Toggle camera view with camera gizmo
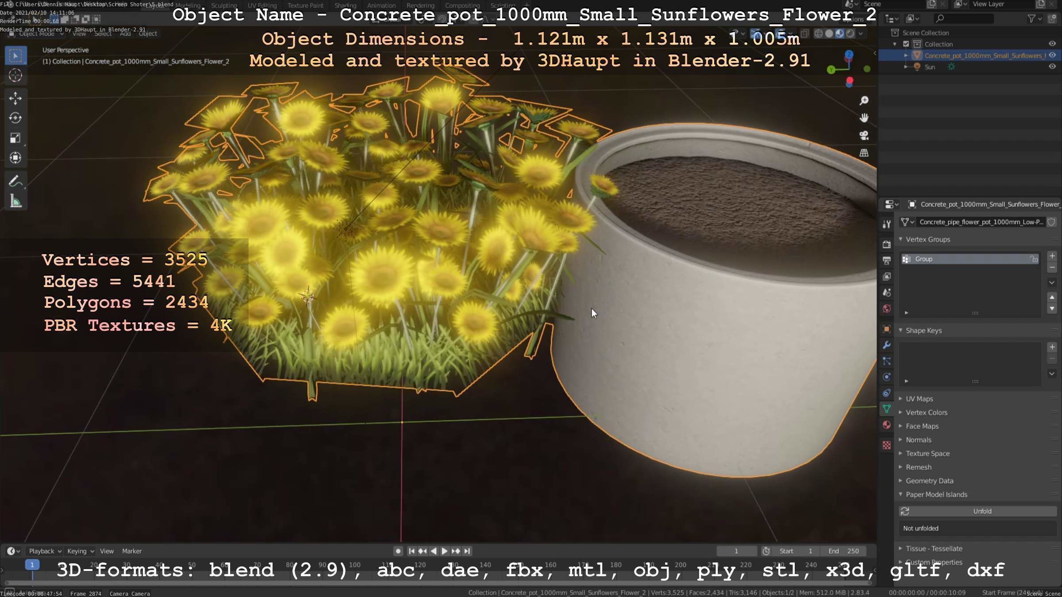The width and height of the screenshot is (1062, 597). pyautogui.click(x=864, y=135)
